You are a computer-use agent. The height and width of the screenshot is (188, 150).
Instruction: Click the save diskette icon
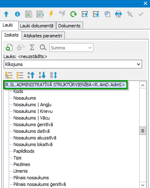29,14
